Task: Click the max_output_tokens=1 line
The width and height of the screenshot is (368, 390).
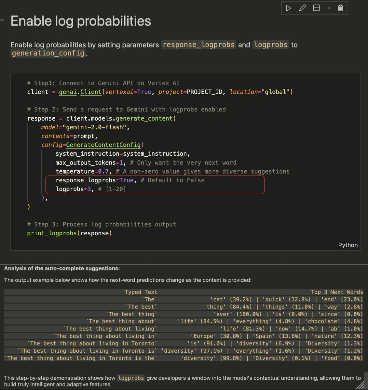Action: tap(146, 163)
